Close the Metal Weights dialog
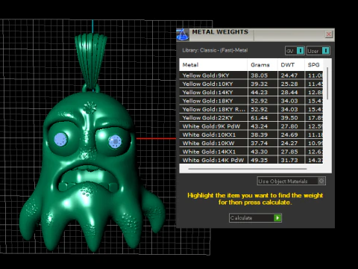Screen dimensions: 358x269 [329, 34]
